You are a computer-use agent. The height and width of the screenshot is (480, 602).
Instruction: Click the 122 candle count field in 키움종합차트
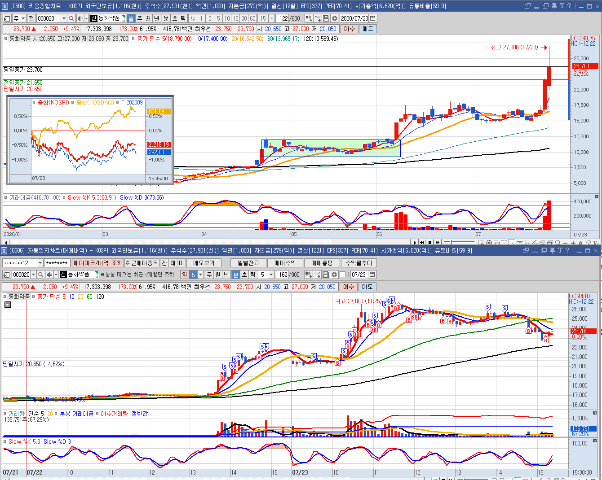[283, 18]
